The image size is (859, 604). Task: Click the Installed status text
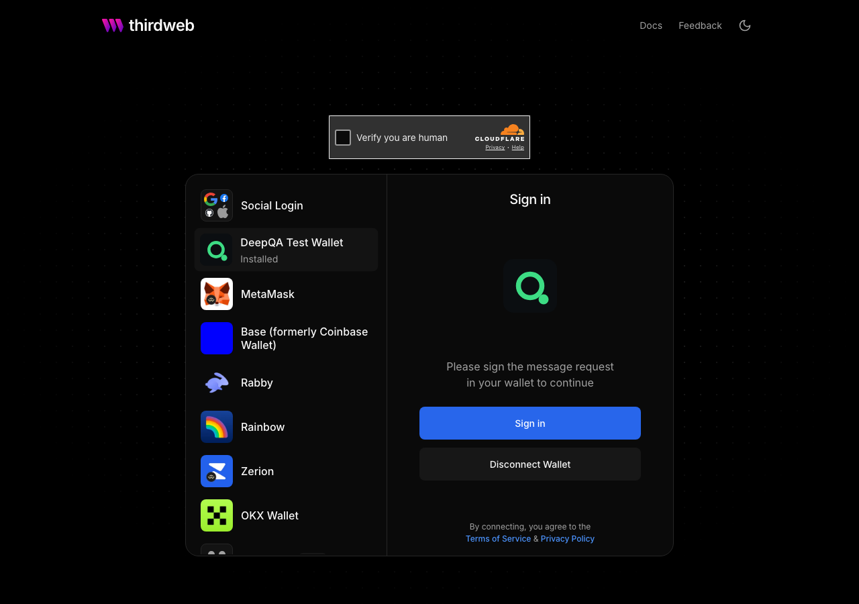[259, 259]
